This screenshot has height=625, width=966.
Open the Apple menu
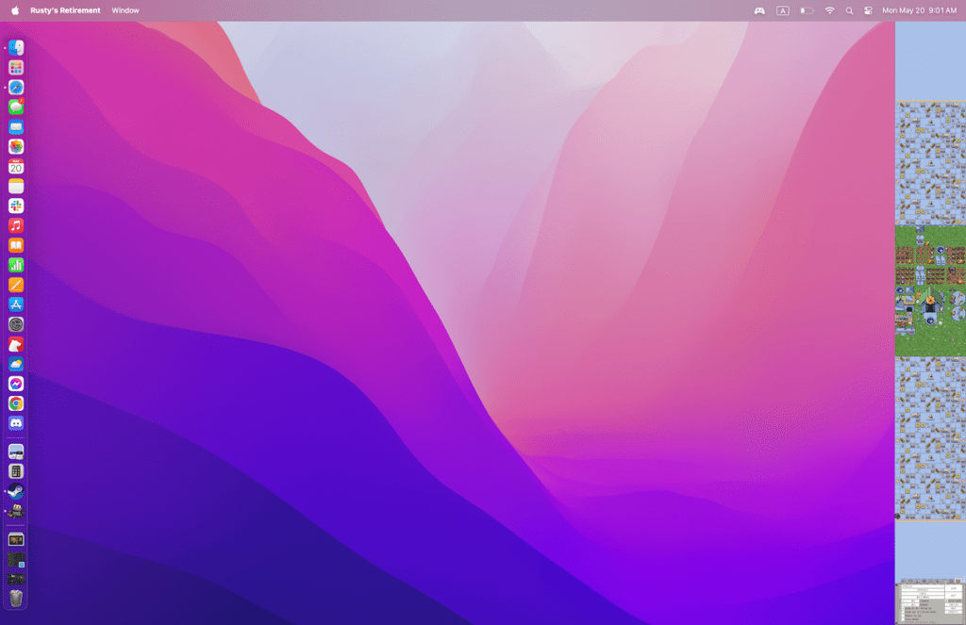[15, 10]
